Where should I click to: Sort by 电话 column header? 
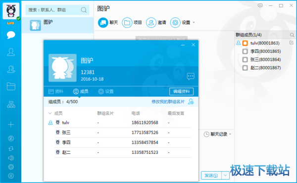136,113
